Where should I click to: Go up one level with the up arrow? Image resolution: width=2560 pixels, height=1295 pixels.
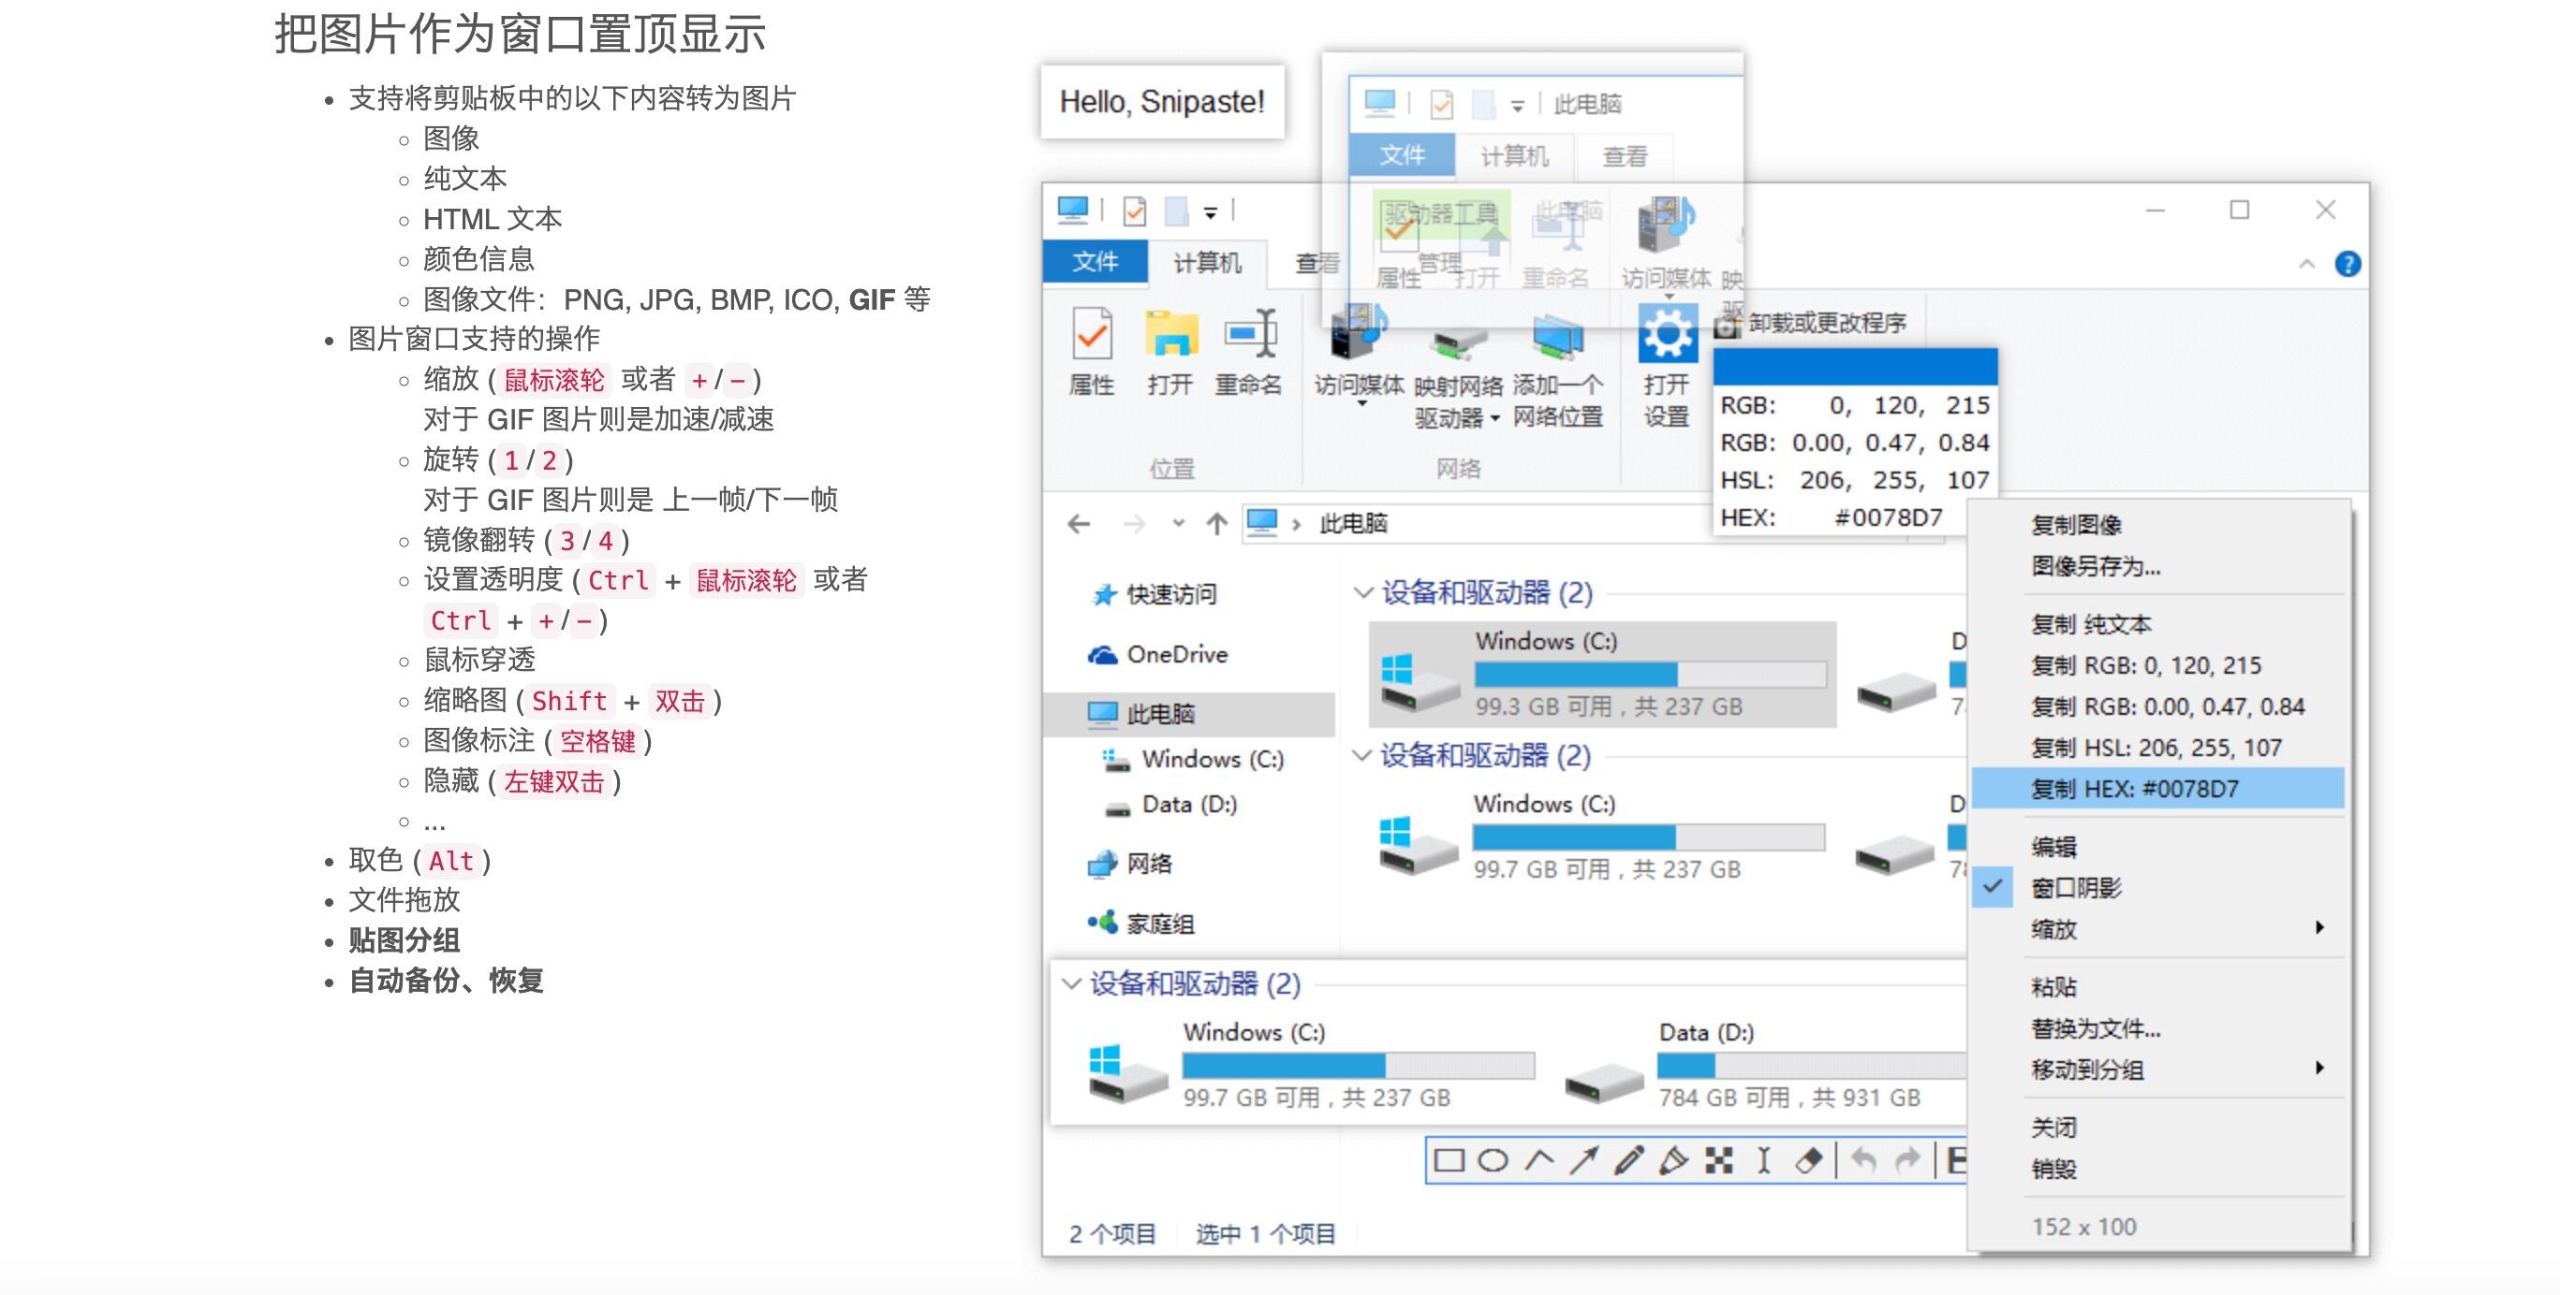point(1216,523)
